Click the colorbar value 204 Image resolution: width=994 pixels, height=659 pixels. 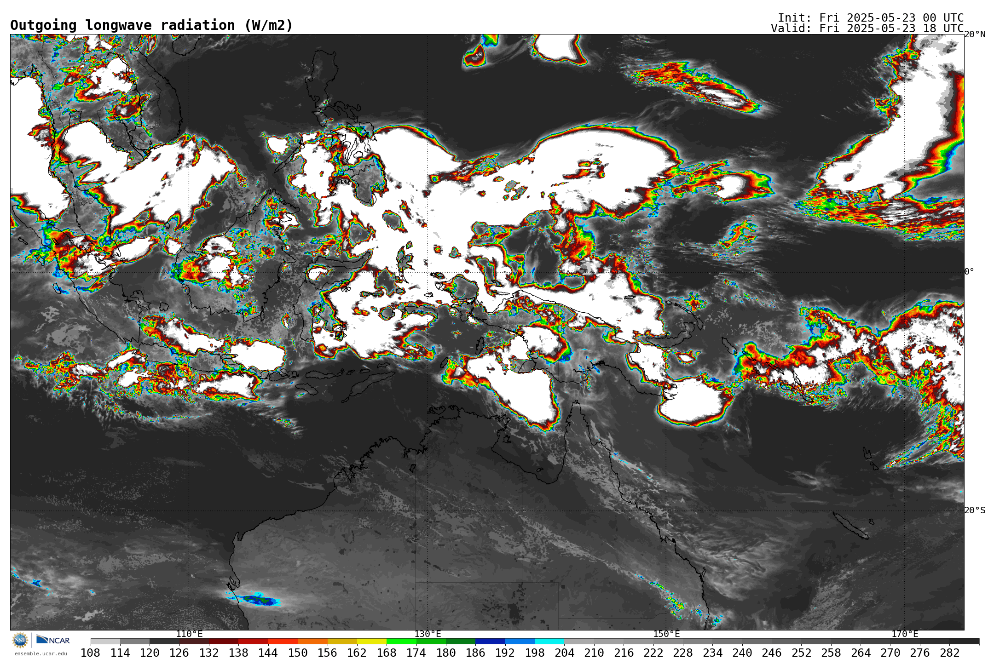(x=565, y=653)
